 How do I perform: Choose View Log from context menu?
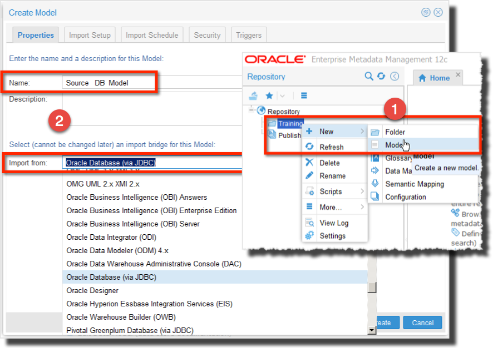pos(335,223)
